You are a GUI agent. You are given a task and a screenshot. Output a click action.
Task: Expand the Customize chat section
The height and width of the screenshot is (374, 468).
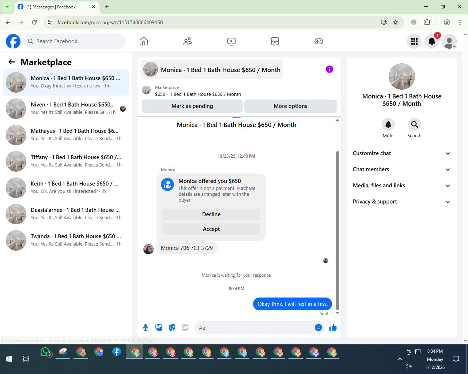401,153
